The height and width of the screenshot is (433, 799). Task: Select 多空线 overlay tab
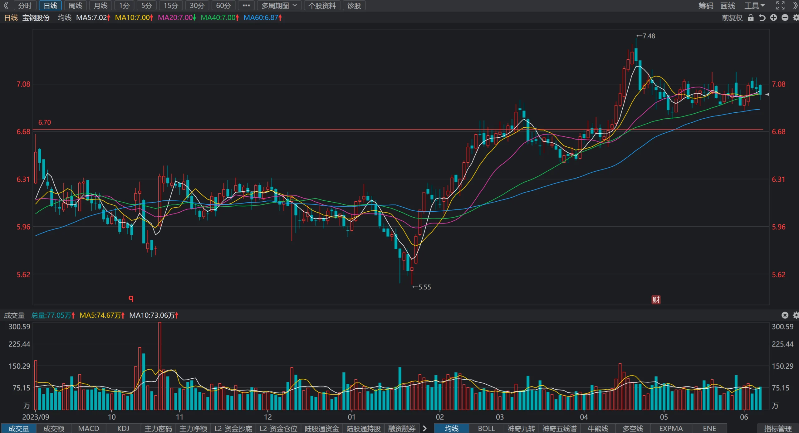pyautogui.click(x=633, y=429)
